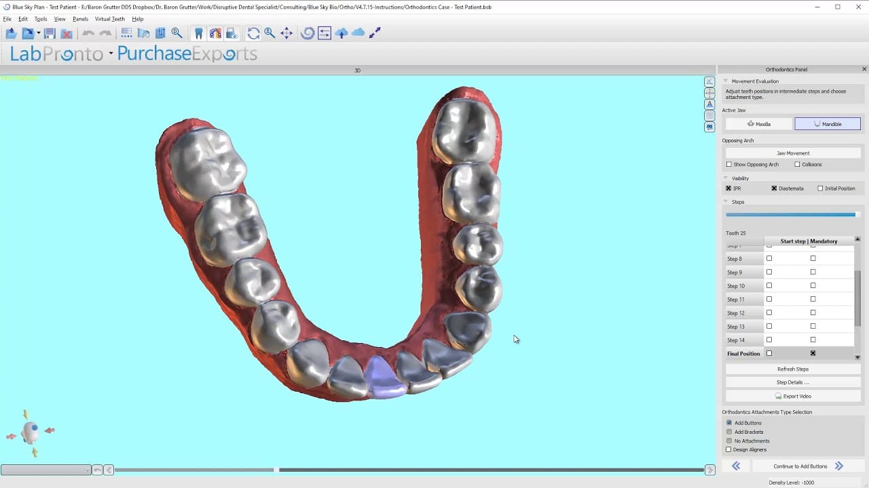The width and height of the screenshot is (869, 488).
Task: Click the colorful model-view toolbar icon
Action: click(x=215, y=33)
